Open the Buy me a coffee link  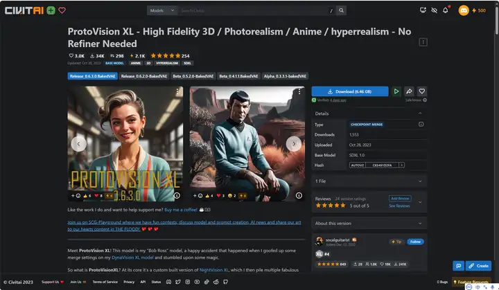coord(181,210)
